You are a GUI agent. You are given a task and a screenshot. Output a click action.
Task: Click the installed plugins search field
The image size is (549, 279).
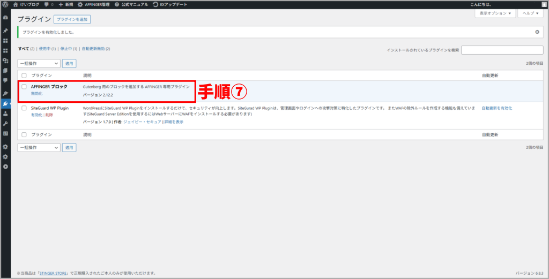[502, 50]
